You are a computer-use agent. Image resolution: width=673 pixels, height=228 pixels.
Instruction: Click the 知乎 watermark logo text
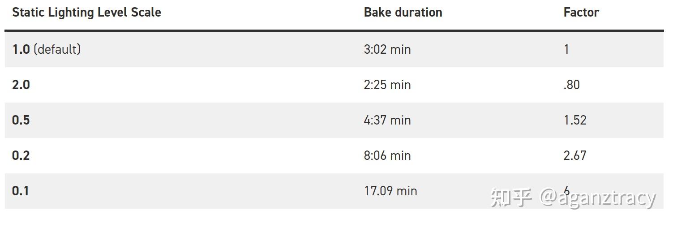[511, 198]
